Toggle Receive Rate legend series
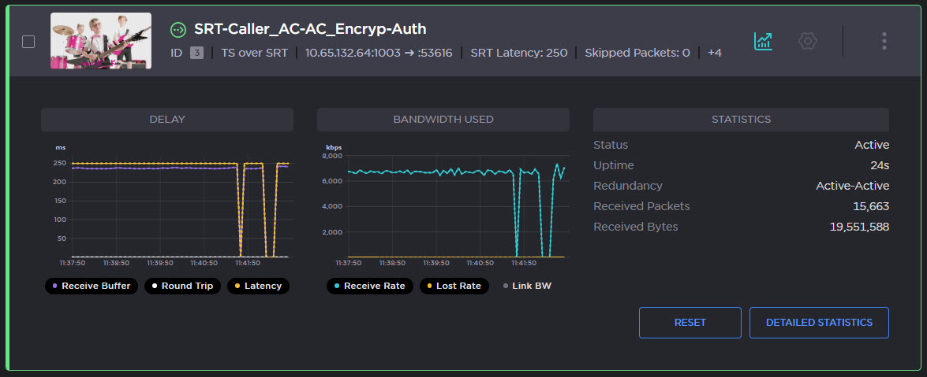Screen dimensions: 927x377 [x=368, y=286]
